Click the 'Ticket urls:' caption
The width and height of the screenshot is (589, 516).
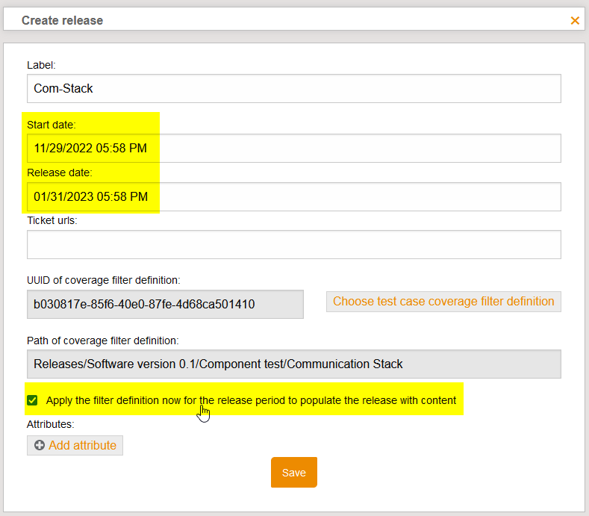coord(52,220)
